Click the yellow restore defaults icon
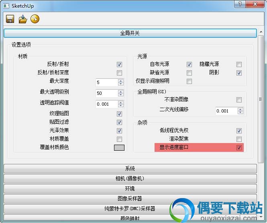The height and width of the screenshot is (223, 267). [35, 19]
